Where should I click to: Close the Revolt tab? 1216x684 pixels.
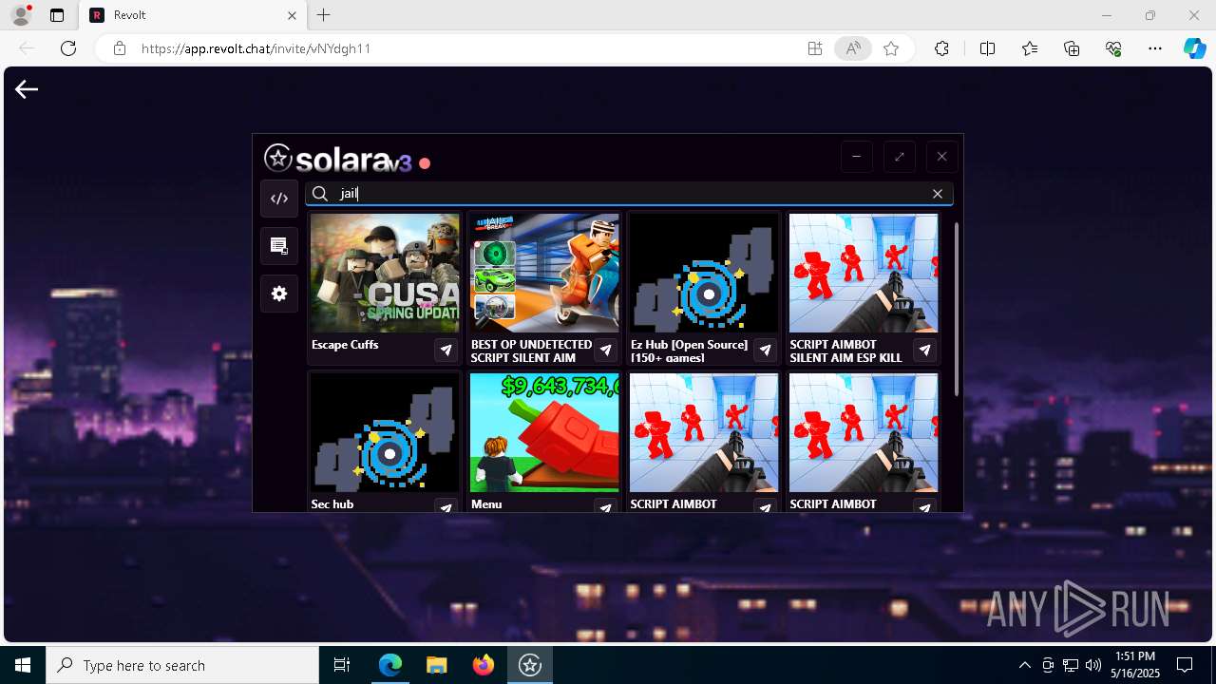[292, 15]
